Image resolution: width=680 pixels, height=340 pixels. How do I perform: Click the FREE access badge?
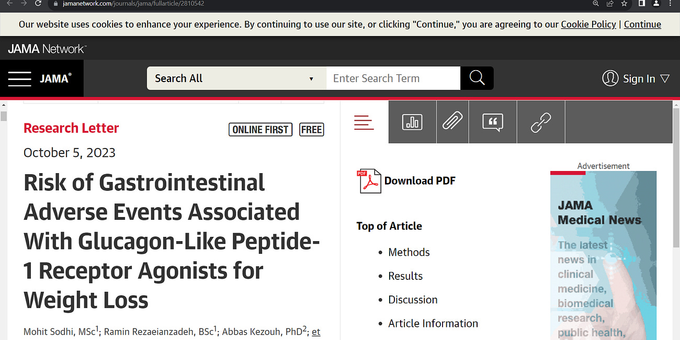pos(312,130)
